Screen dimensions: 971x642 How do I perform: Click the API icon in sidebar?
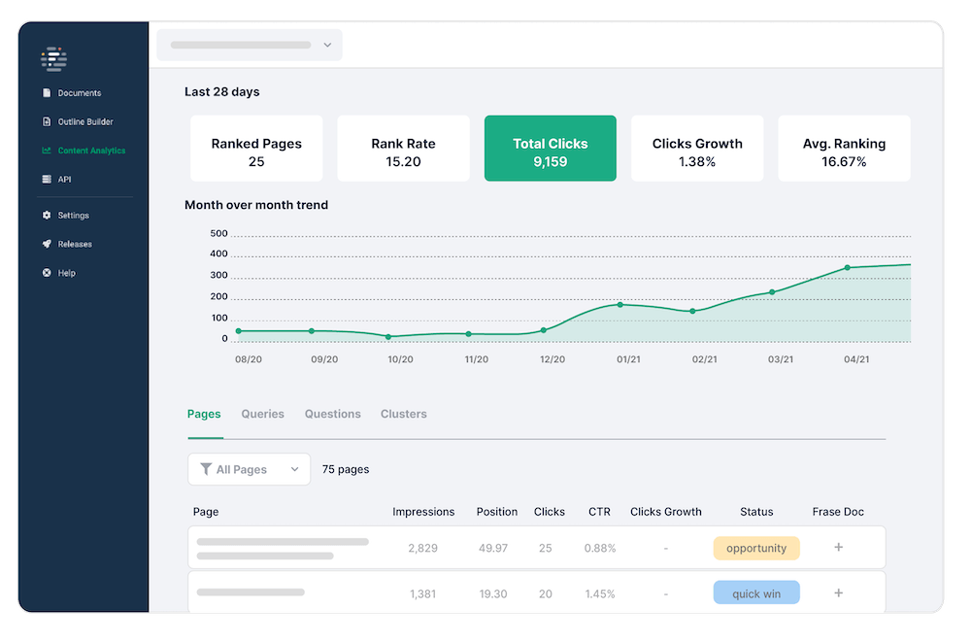pyautogui.click(x=47, y=179)
